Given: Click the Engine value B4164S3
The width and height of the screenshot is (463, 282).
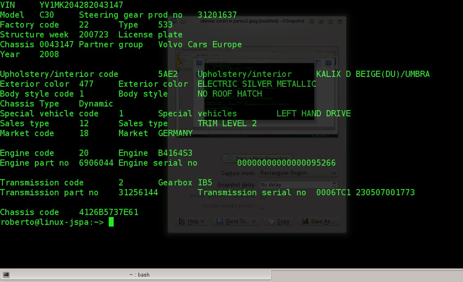Looking at the screenshot, I should coord(175,153).
